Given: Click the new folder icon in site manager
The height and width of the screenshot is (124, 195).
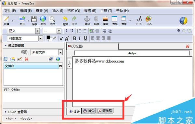Looking at the screenshot, I should coord(12,59).
